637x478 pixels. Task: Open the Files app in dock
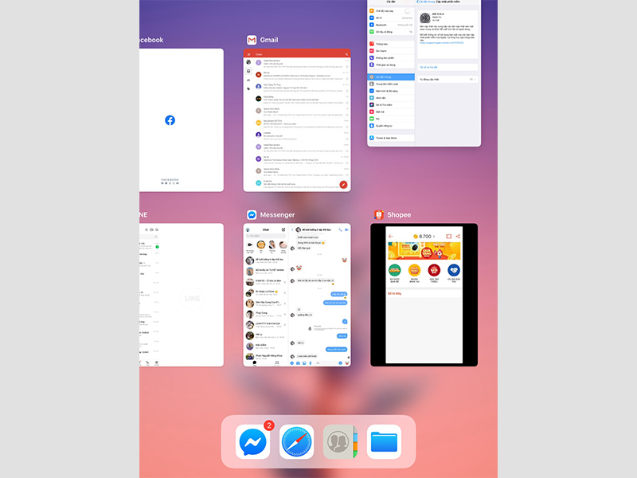385,442
